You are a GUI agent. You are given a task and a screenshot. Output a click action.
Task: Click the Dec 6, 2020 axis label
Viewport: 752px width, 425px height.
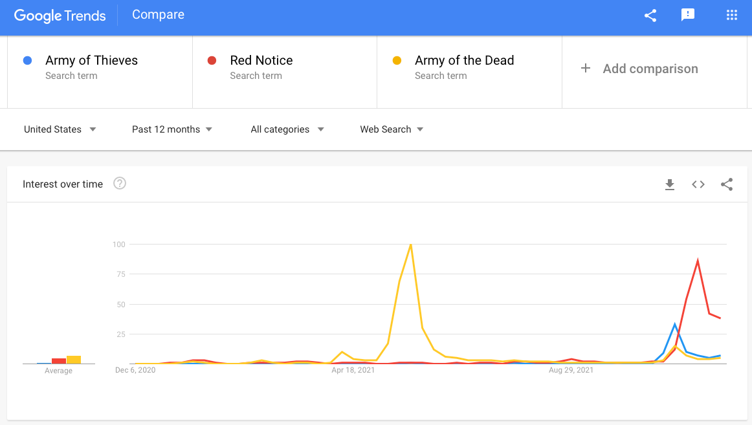135,370
